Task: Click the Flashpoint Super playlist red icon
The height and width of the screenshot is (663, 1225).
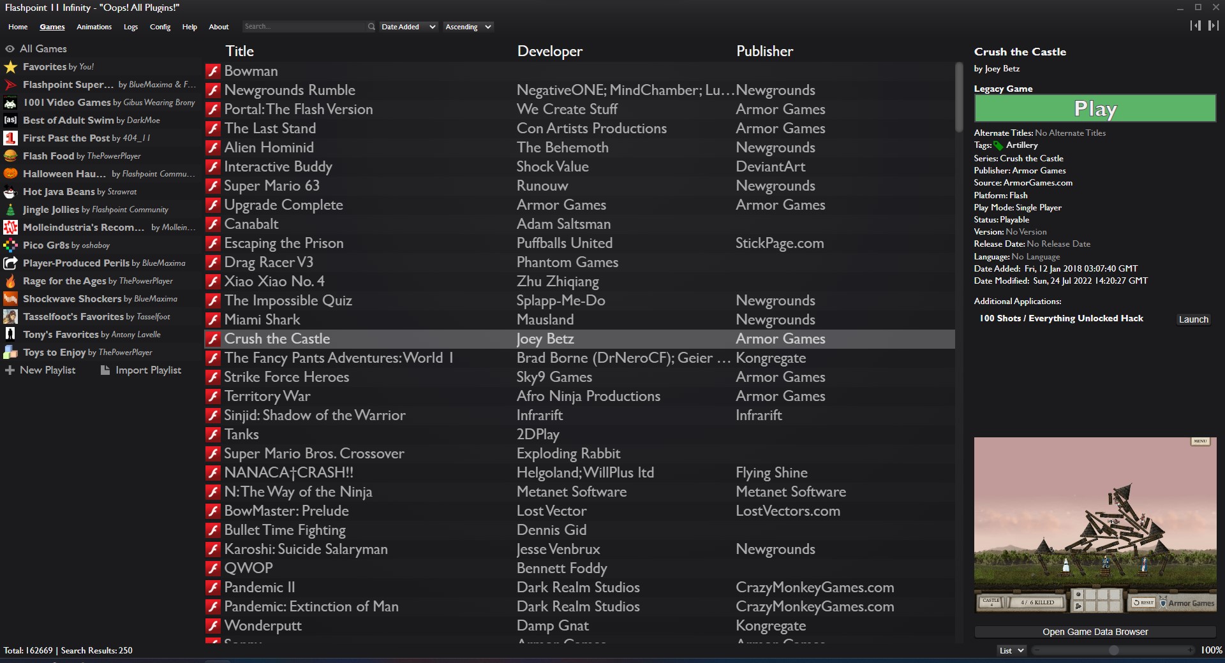Action: (x=10, y=85)
